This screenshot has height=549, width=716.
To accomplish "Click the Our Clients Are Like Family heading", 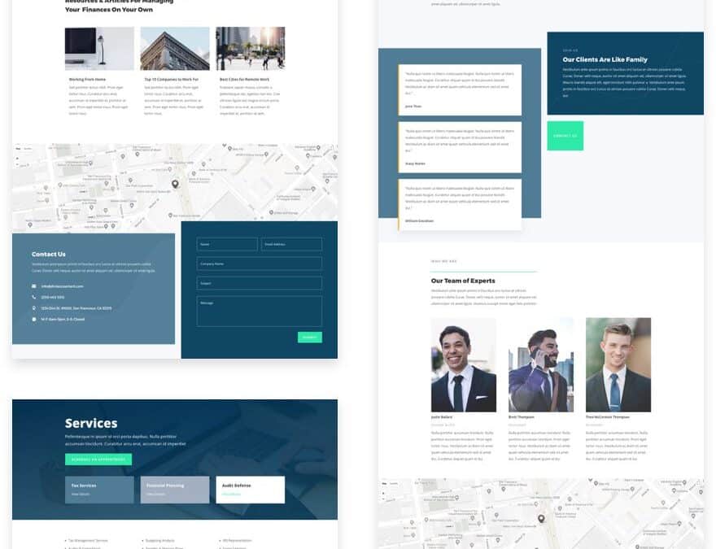I will [x=605, y=59].
